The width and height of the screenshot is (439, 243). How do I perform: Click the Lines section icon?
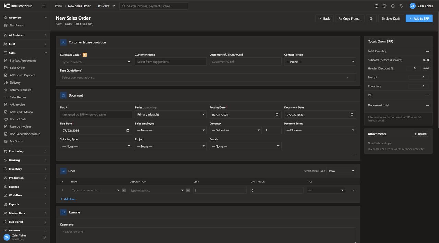pyautogui.click(x=63, y=171)
